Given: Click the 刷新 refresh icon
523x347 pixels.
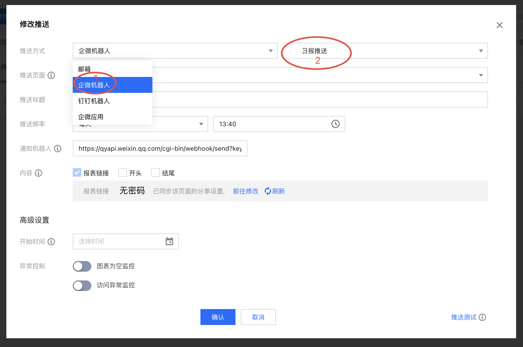Looking at the screenshot, I should [x=268, y=191].
